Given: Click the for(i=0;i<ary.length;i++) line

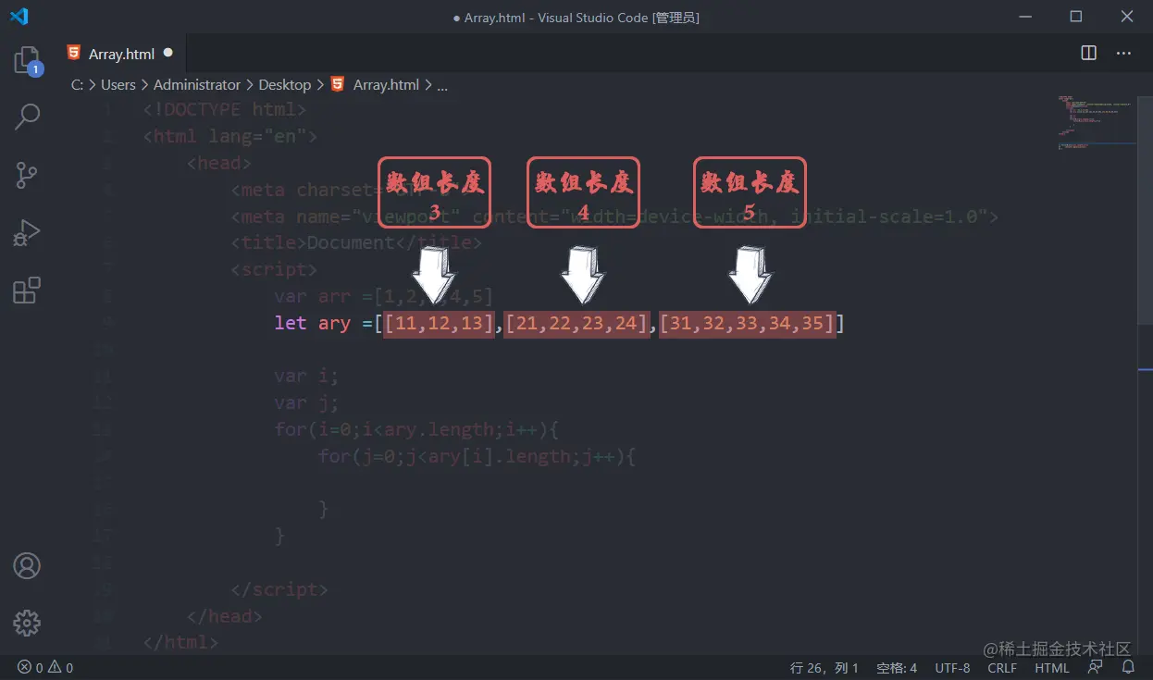Looking at the screenshot, I should 416,429.
